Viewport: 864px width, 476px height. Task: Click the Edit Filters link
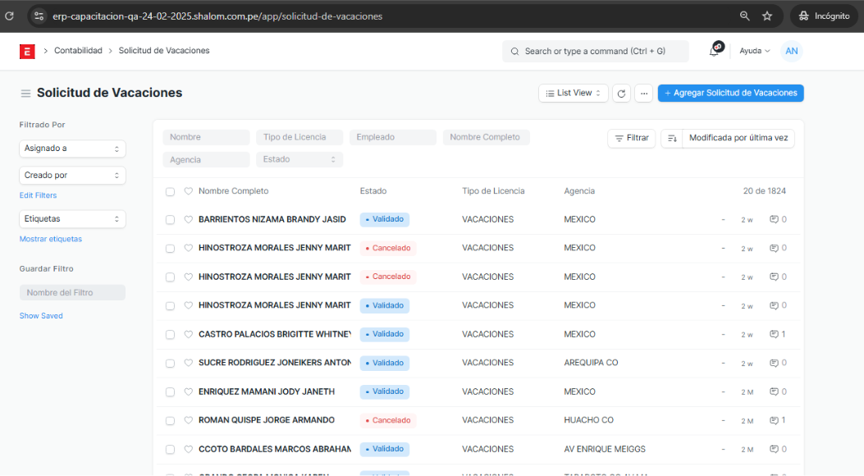[38, 195]
